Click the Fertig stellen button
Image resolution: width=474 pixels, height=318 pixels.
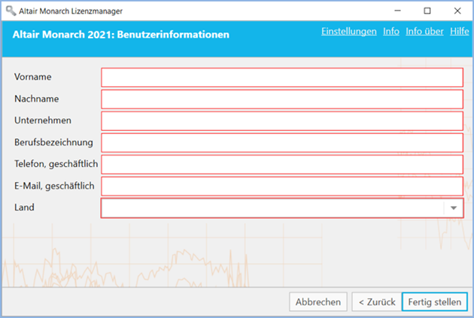pos(434,302)
